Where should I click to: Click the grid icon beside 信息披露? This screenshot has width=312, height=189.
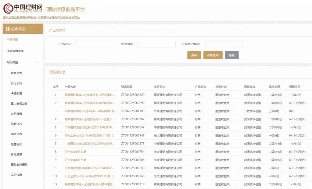click(8, 29)
